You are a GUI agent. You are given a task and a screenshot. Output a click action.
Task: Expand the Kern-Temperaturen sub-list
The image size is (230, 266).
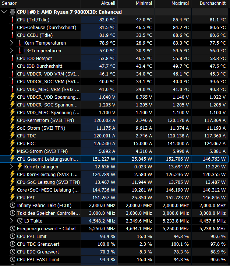coord(11,43)
